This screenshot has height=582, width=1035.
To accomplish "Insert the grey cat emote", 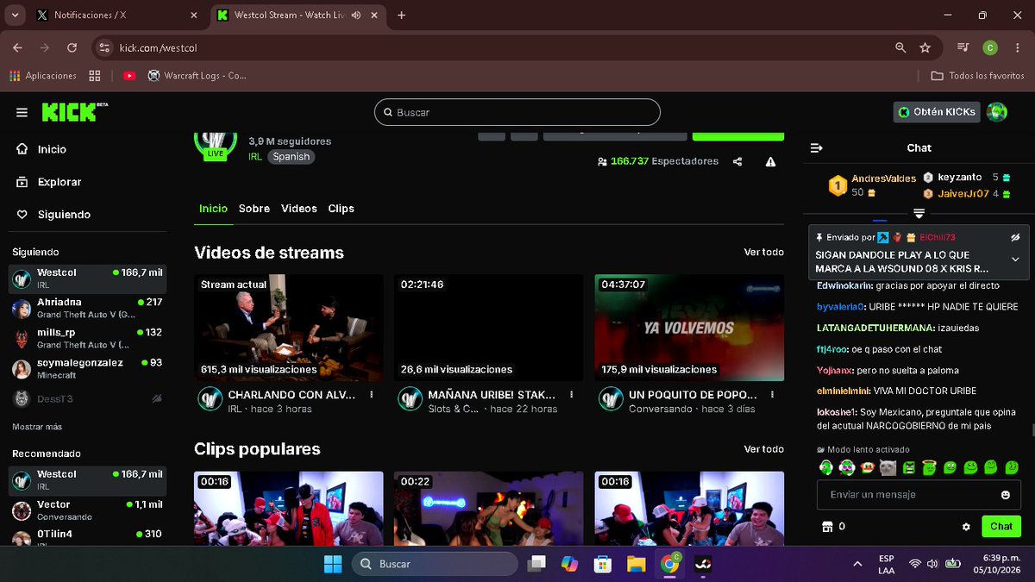I will tap(888, 468).
